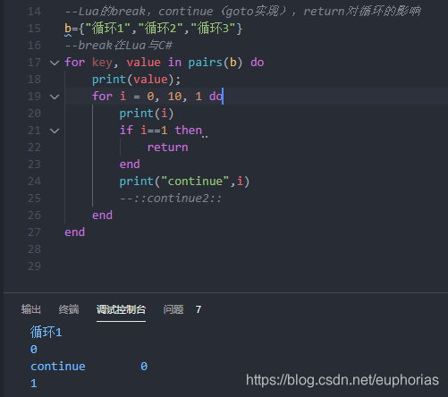Click line number 23 in gutter
The width and height of the screenshot is (448, 397).
pyautogui.click(x=34, y=165)
